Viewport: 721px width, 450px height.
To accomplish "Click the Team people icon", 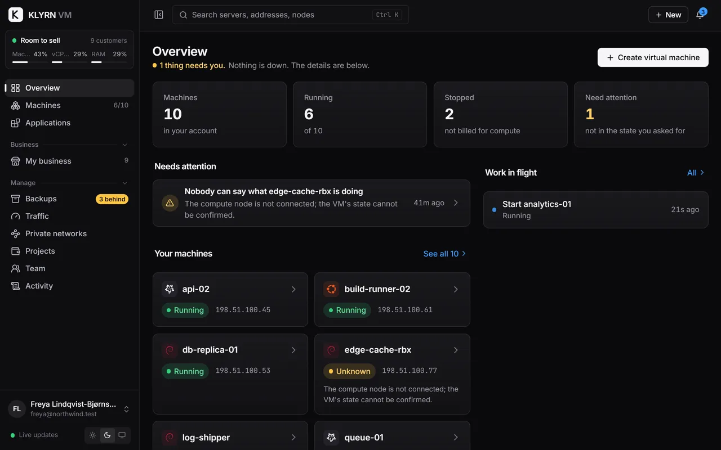I will click(15, 268).
